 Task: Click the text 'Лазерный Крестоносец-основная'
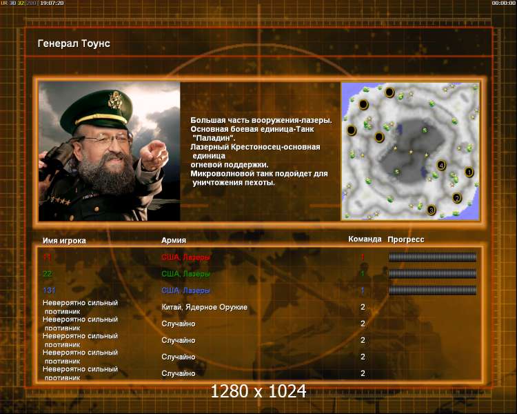coord(255,147)
